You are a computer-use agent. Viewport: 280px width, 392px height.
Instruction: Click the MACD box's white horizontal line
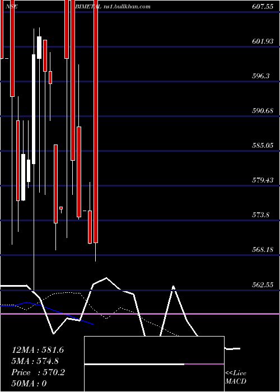pos(134,364)
